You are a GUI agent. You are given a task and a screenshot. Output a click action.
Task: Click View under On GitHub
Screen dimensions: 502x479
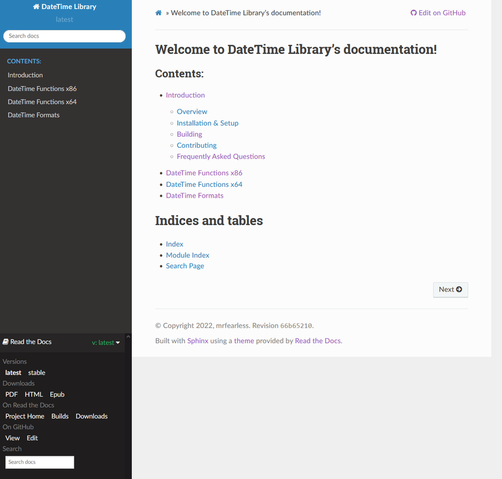click(x=13, y=438)
